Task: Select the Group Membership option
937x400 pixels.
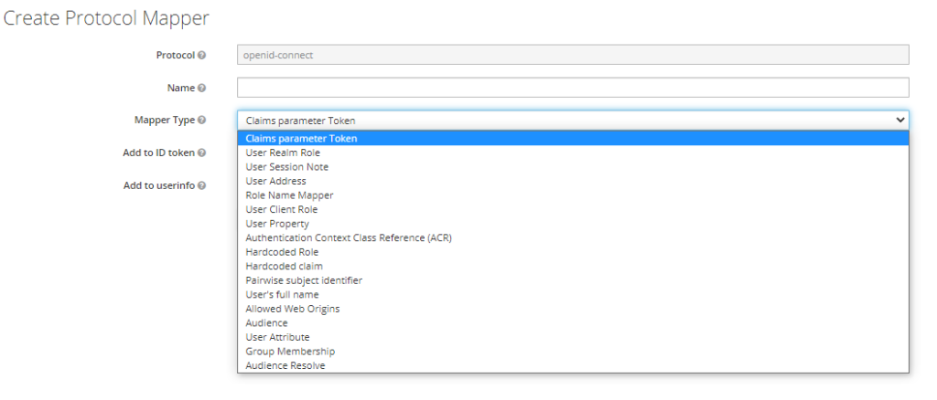Action: [x=290, y=352]
